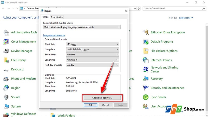Screen dimensions: 208x117
Task: Expand the Long time dropdown
Action: point(93,60)
